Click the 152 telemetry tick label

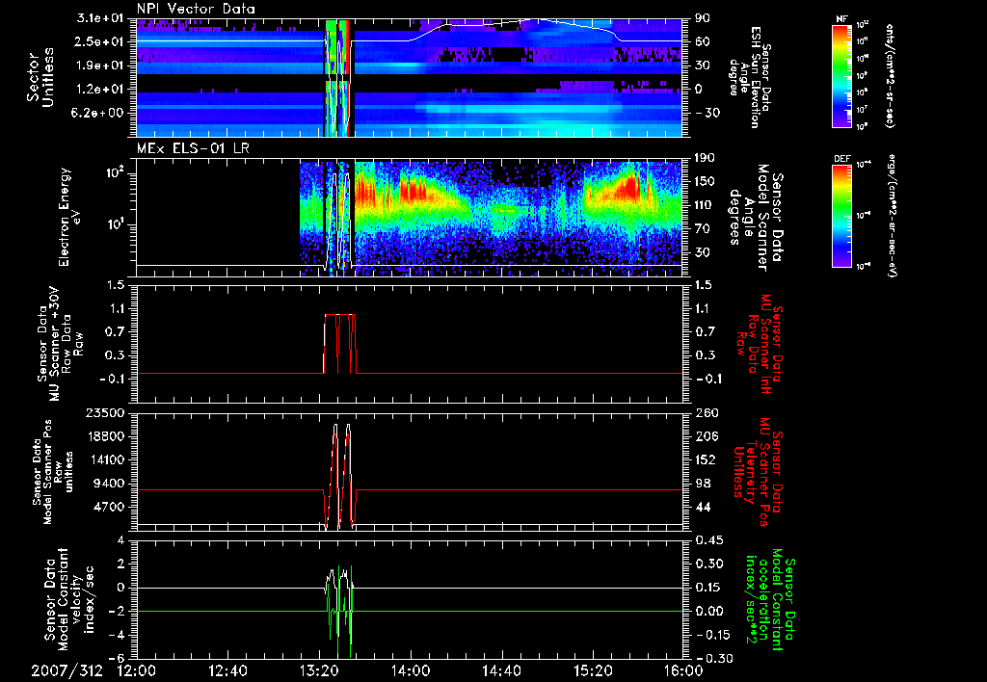coord(705,459)
